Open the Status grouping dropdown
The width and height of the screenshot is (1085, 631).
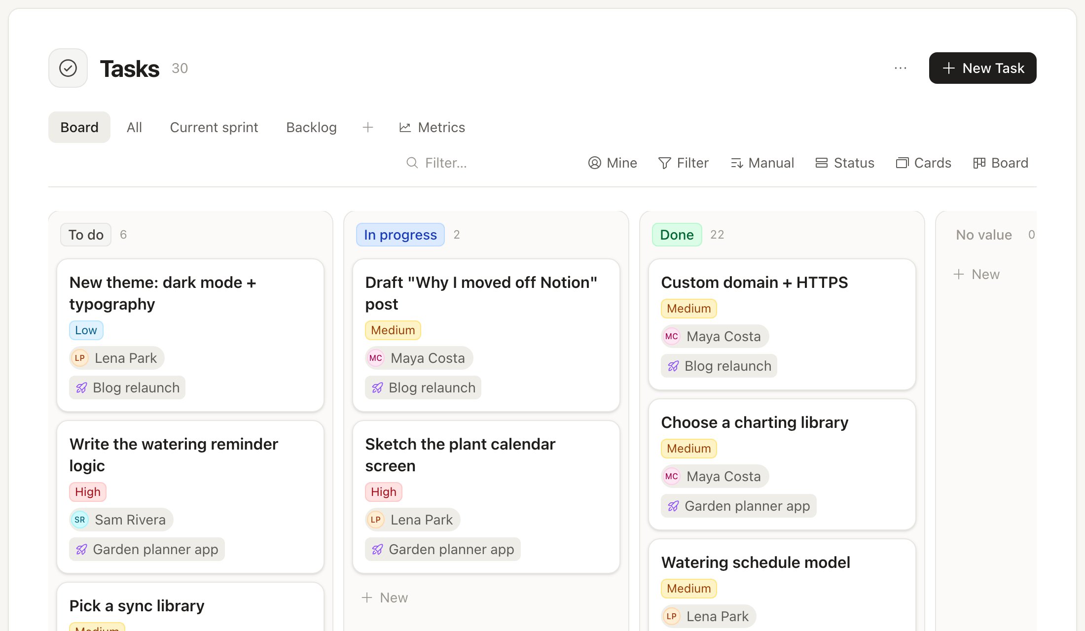(x=844, y=163)
